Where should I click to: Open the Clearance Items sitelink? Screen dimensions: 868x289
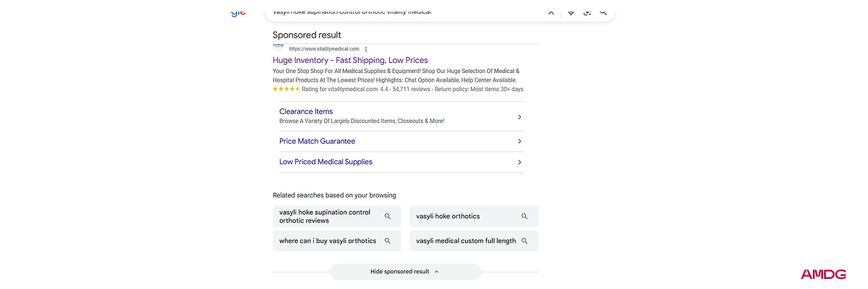pos(306,111)
